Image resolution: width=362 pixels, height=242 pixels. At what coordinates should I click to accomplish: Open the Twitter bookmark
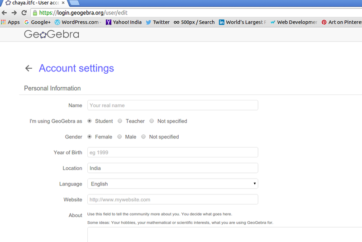click(x=157, y=22)
